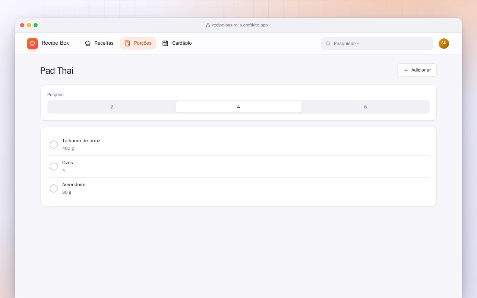Screen dimensions: 477x298
Task: Open the SR user avatar
Action: tap(444, 44)
